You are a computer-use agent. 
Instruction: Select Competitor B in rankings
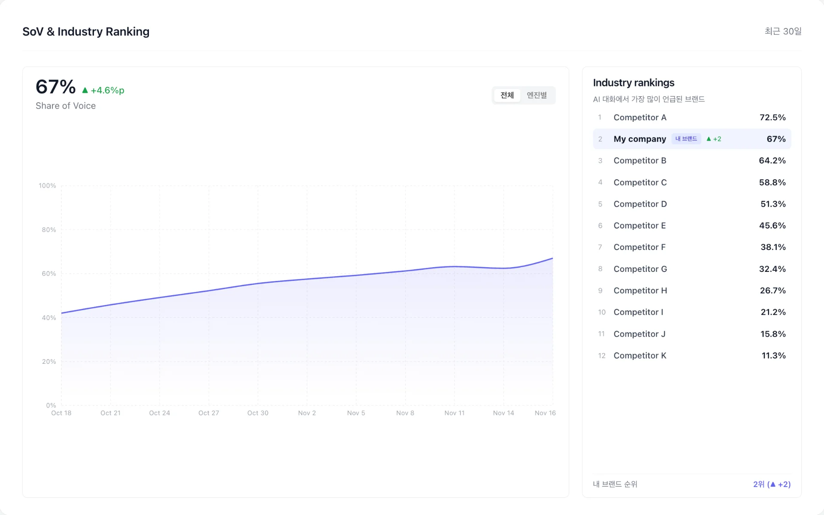(x=639, y=160)
